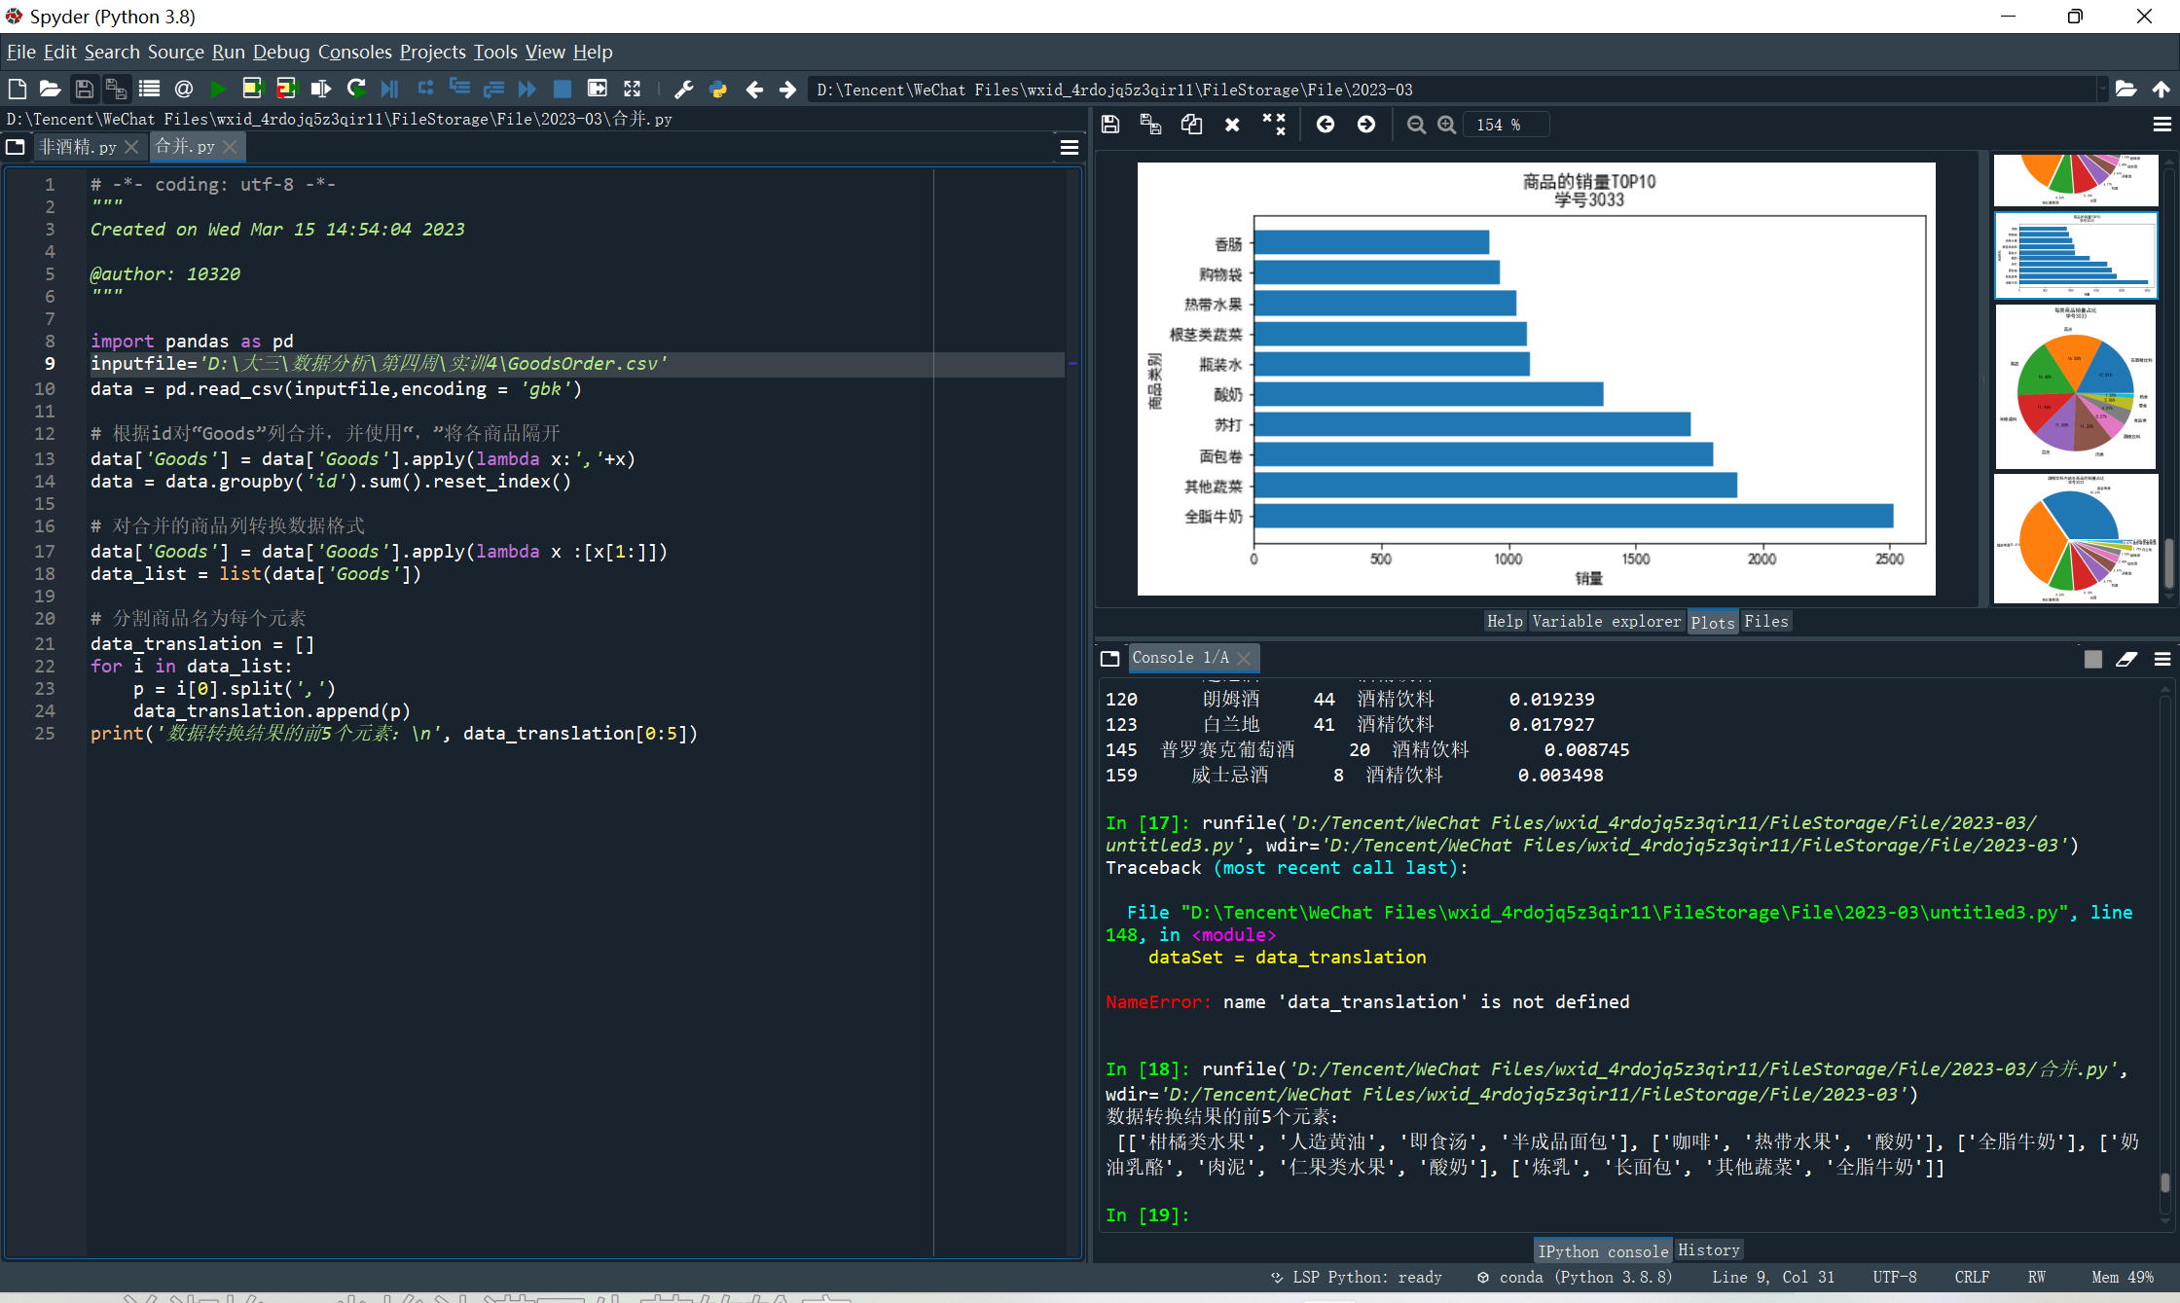2180x1303 pixels.
Task: Switch to 非酒精.py editor tab
Action: [x=78, y=147]
